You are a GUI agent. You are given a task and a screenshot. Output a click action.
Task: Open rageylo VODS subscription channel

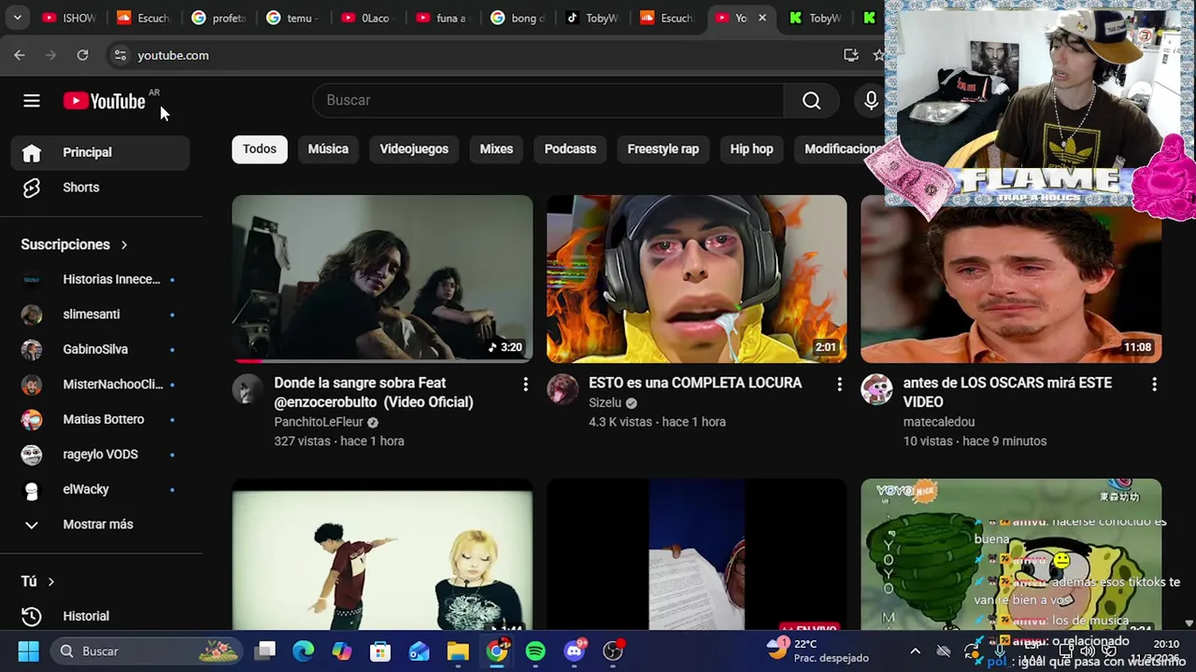point(100,455)
